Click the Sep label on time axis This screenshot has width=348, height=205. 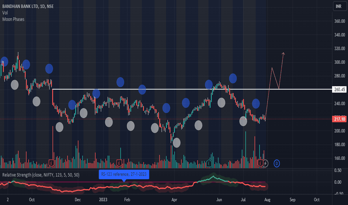click(292, 200)
